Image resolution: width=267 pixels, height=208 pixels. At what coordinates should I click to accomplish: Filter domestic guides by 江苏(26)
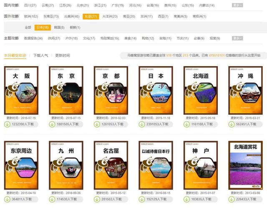pyautogui.click(x=65, y=5)
